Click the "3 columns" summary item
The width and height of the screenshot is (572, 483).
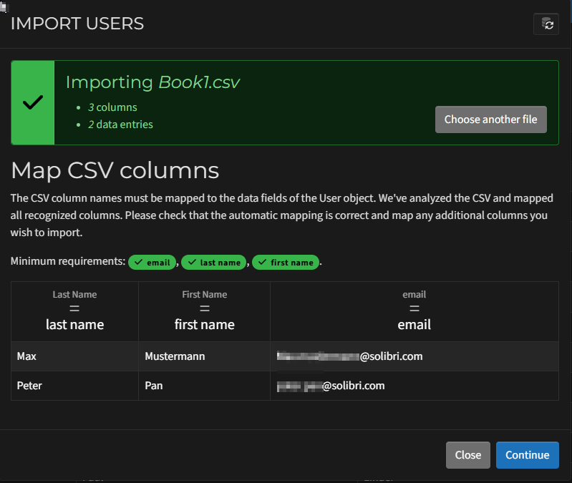click(x=112, y=107)
